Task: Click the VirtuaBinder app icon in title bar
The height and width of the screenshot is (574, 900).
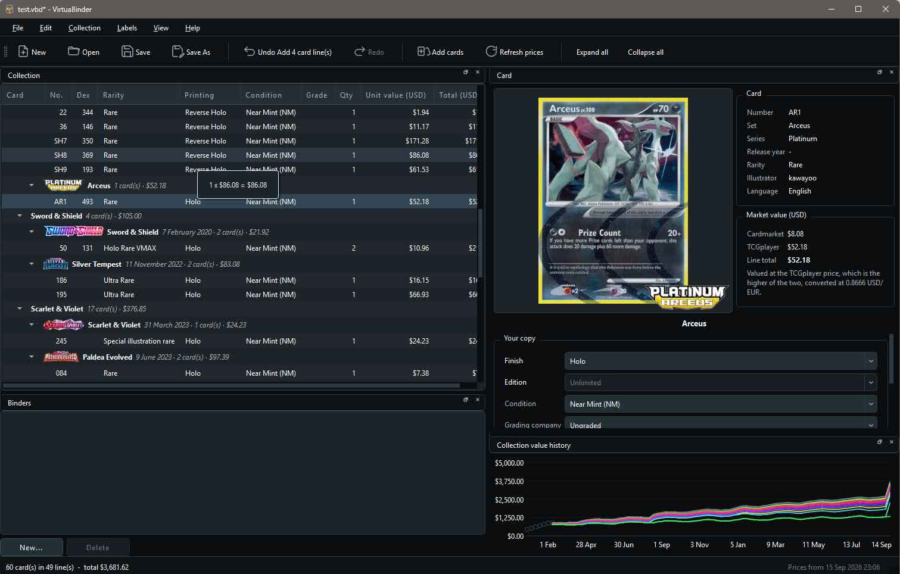Action: pyautogui.click(x=9, y=9)
